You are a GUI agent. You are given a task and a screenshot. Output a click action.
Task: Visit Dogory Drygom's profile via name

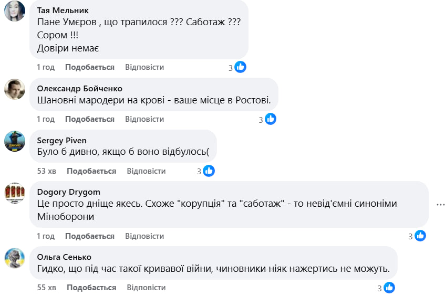(69, 192)
